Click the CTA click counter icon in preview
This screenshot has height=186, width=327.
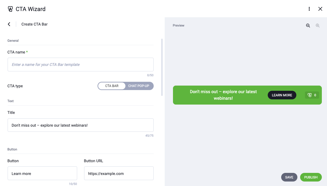click(x=309, y=95)
